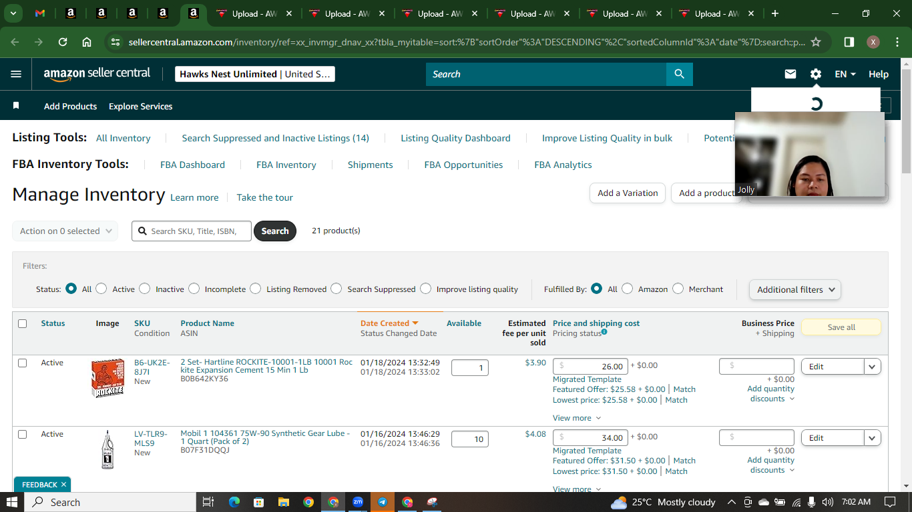View site information in address bar
Image resolution: width=912 pixels, height=512 pixels.
click(116, 42)
